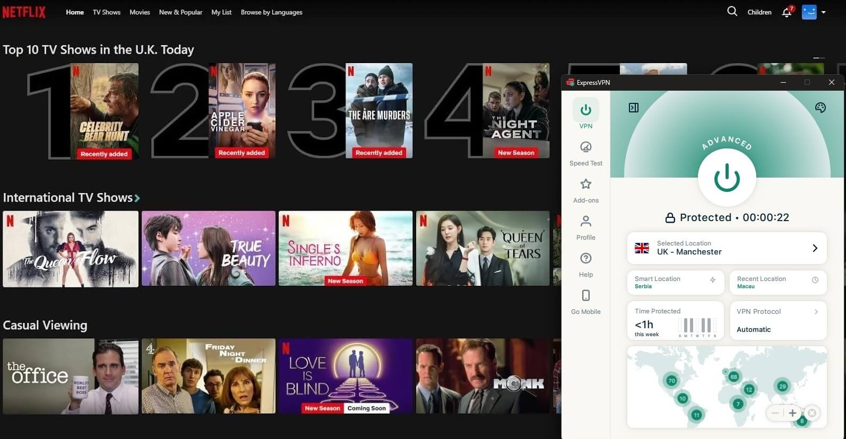Open Movies menu item
This screenshot has width=846, height=439.
click(140, 12)
